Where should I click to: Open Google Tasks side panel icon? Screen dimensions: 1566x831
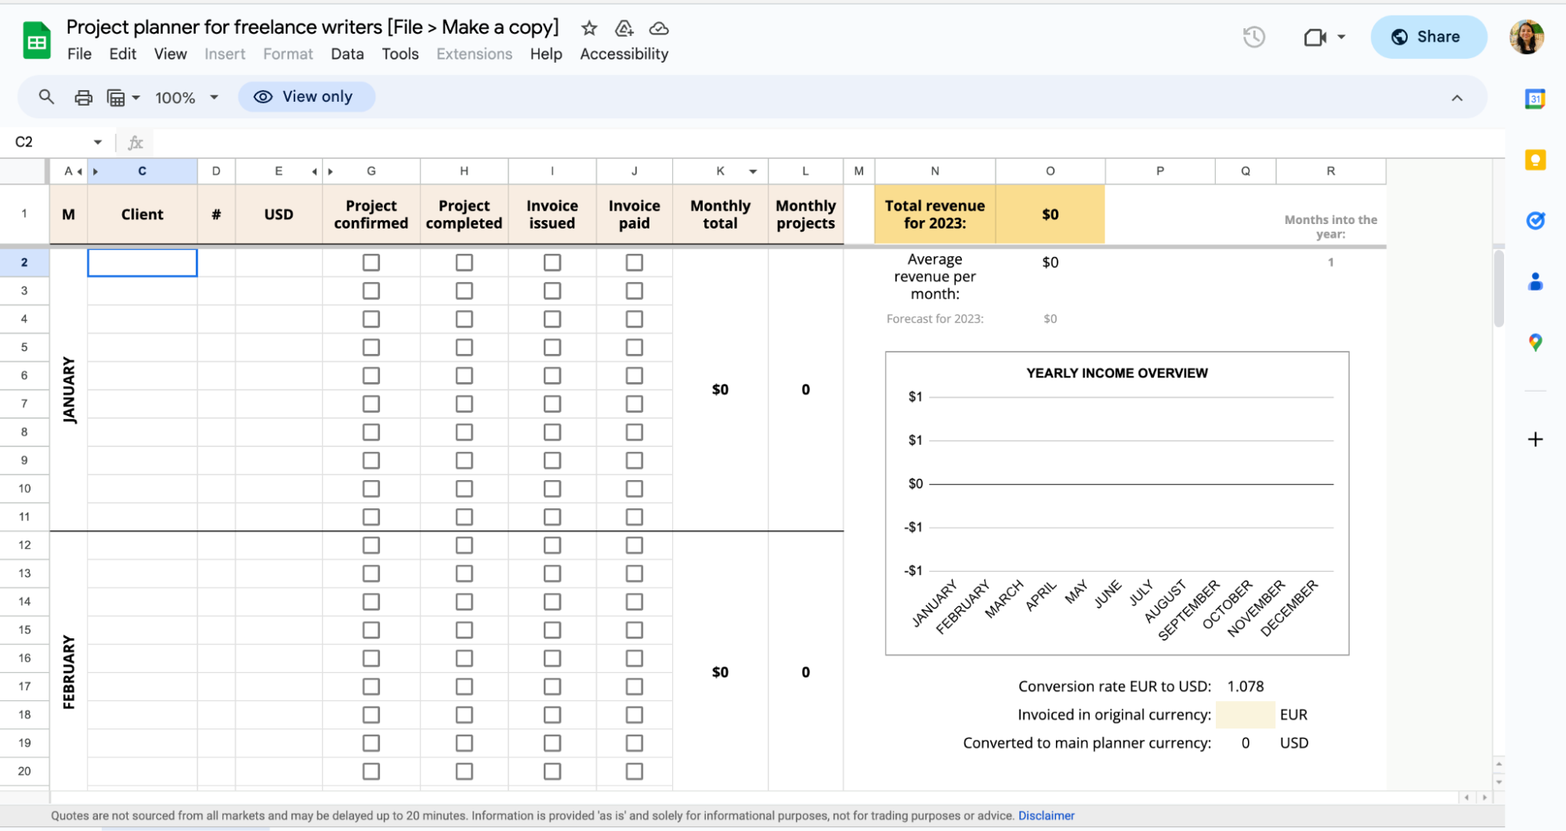(1535, 221)
